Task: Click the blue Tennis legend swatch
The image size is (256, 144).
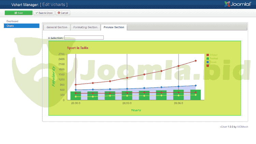Action: tap(208, 62)
